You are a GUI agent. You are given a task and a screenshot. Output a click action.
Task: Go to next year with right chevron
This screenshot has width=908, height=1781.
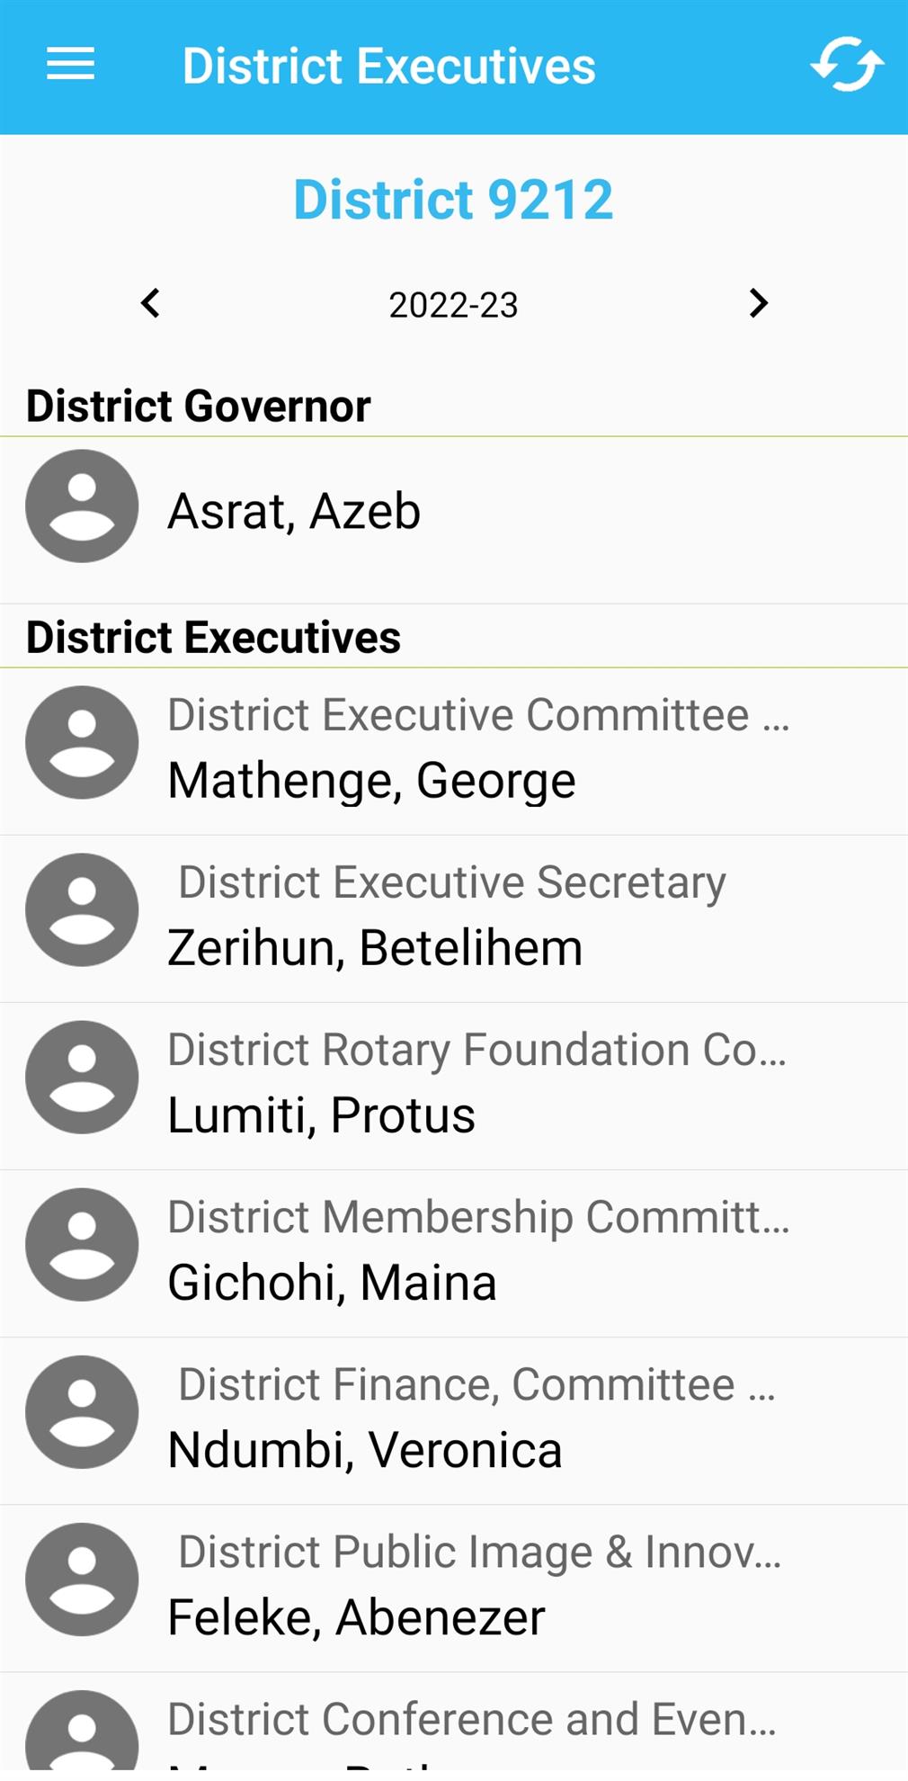pyautogui.click(x=758, y=303)
